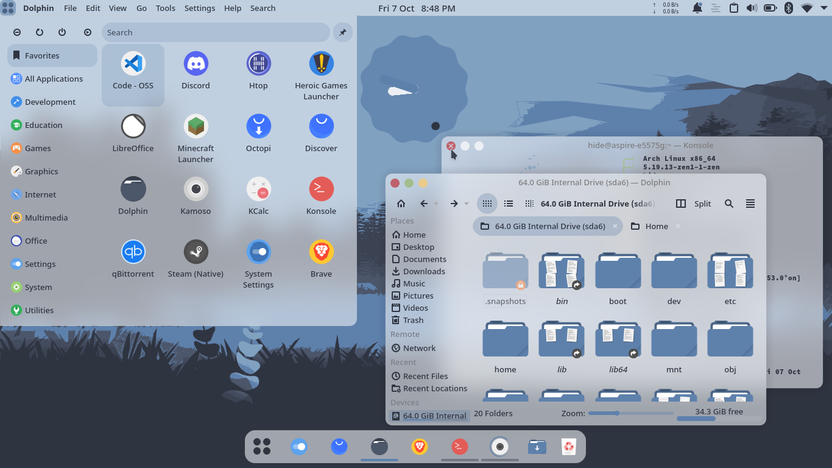Open the Dolphin search bar
832x468 pixels.
pyautogui.click(x=729, y=204)
